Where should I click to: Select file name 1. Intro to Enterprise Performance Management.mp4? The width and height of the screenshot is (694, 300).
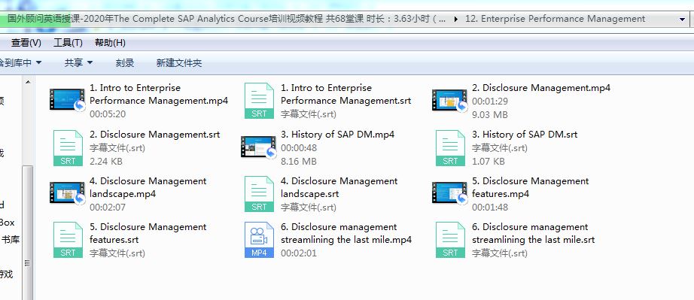[159, 94]
